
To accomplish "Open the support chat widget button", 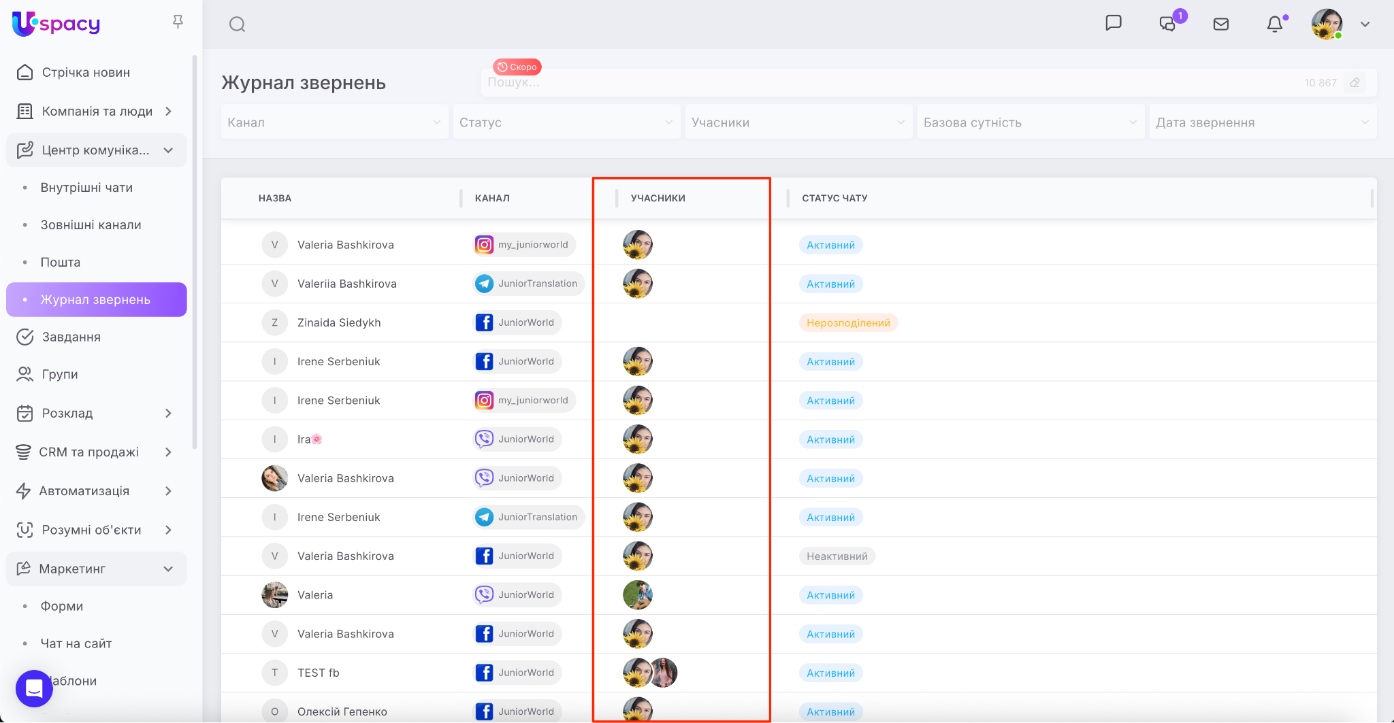I will [x=34, y=688].
